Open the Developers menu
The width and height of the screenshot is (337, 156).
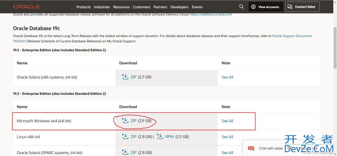[x=180, y=7]
